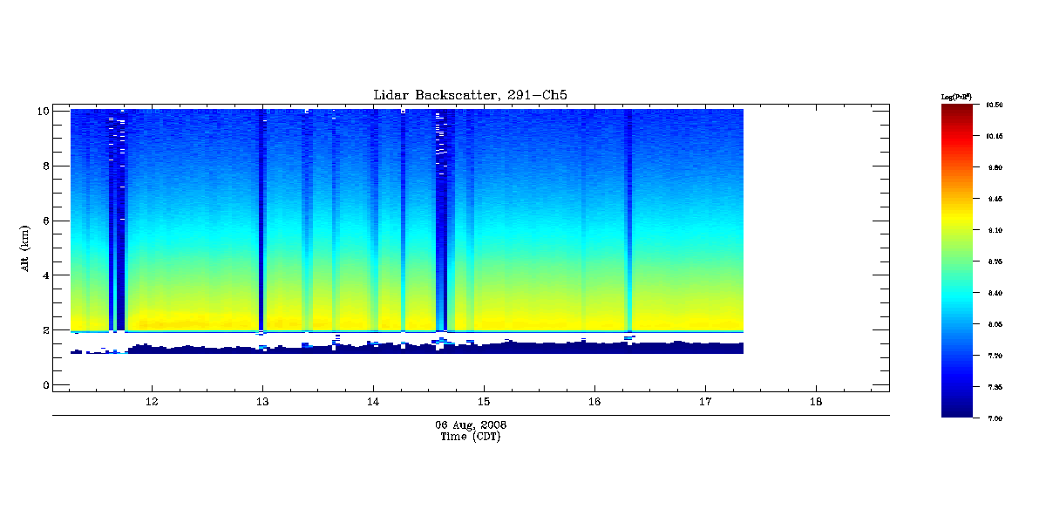Click the x-axis tick label 12

coord(152,402)
